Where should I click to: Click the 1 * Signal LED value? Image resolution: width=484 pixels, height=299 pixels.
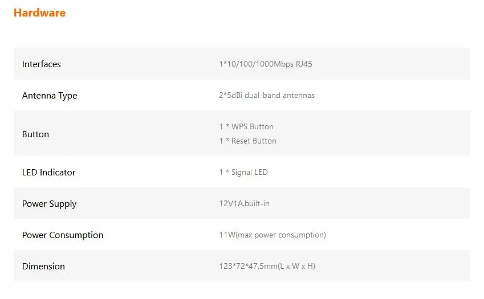[x=243, y=173]
